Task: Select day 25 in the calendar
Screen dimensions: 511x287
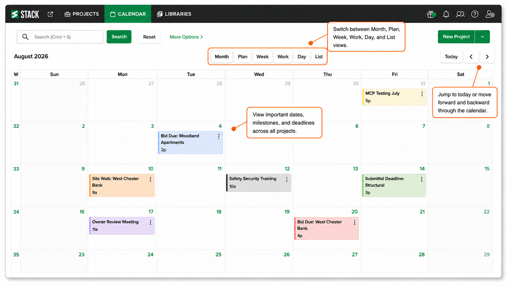Action: click(x=218, y=255)
